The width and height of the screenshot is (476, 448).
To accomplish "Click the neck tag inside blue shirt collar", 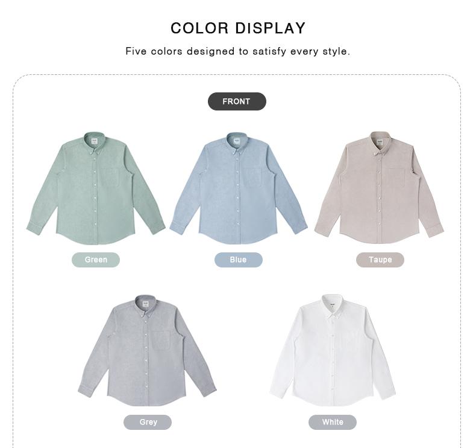I will 237,141.
